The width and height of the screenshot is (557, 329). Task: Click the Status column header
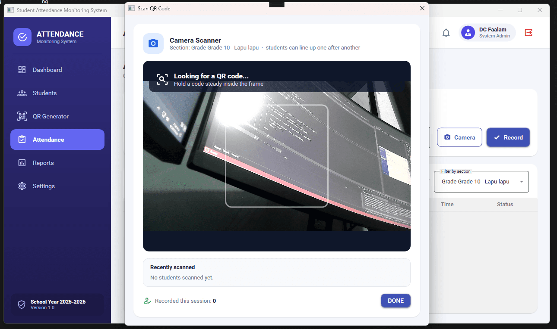tap(505, 205)
